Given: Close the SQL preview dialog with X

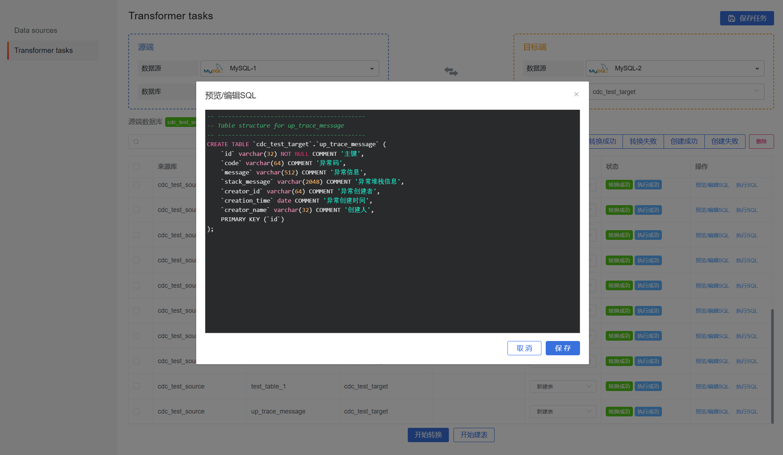Looking at the screenshot, I should pos(576,94).
